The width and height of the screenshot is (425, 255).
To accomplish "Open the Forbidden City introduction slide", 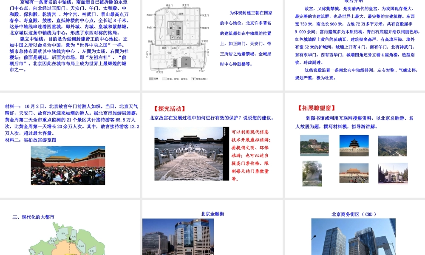I will (x=354, y=45).
